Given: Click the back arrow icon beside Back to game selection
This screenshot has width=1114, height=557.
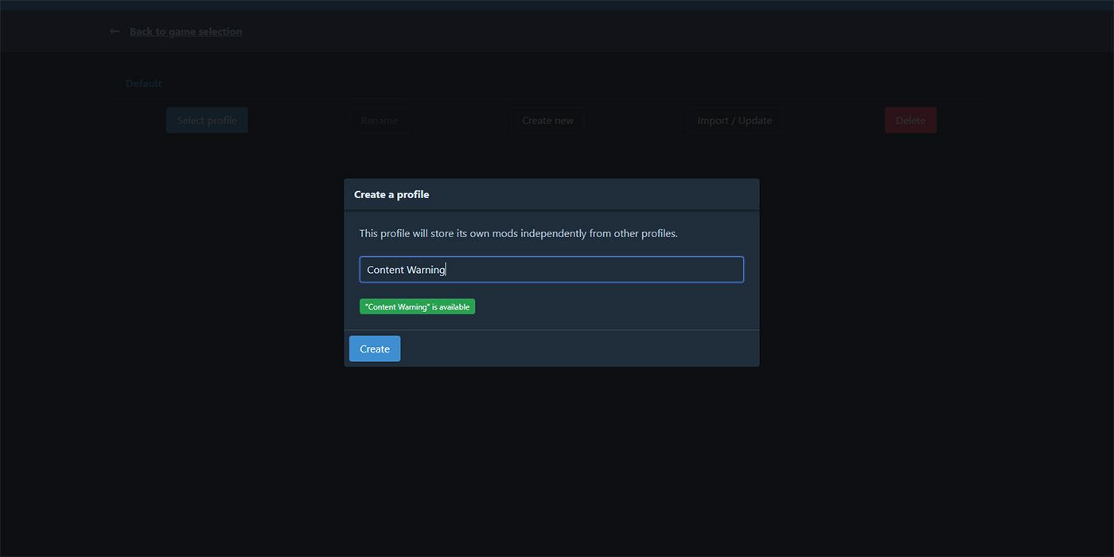Looking at the screenshot, I should (115, 31).
